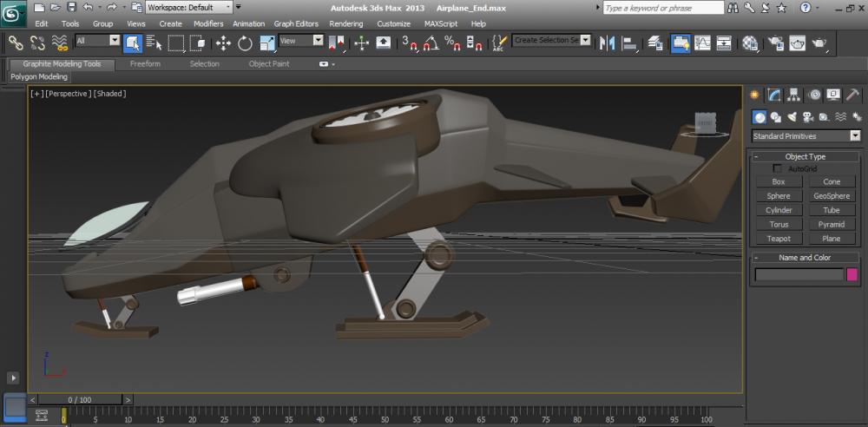The height and width of the screenshot is (427, 868).
Task: Open Curve Editor from main toolbar
Action: click(702, 43)
